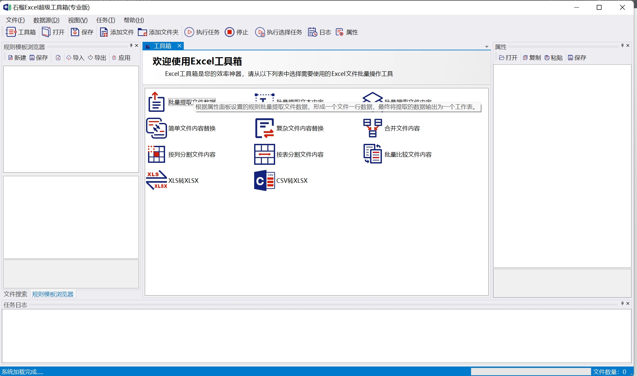Click the status bar progress bar

[x=531, y=372]
